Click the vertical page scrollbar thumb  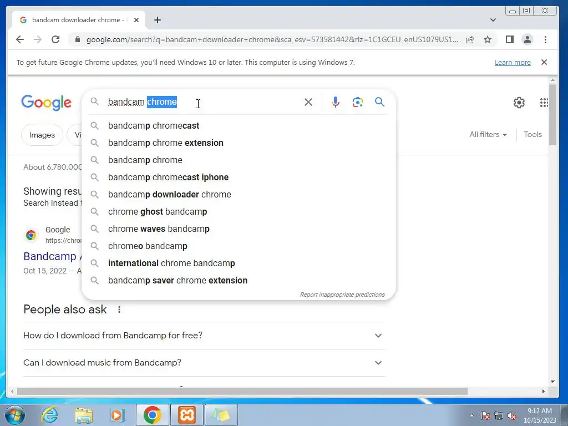pos(552,114)
